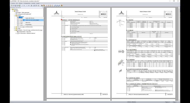The height and width of the screenshot is (103, 190).
Task: Click folder icon beside Casos de carga
Action: tap(16, 27)
